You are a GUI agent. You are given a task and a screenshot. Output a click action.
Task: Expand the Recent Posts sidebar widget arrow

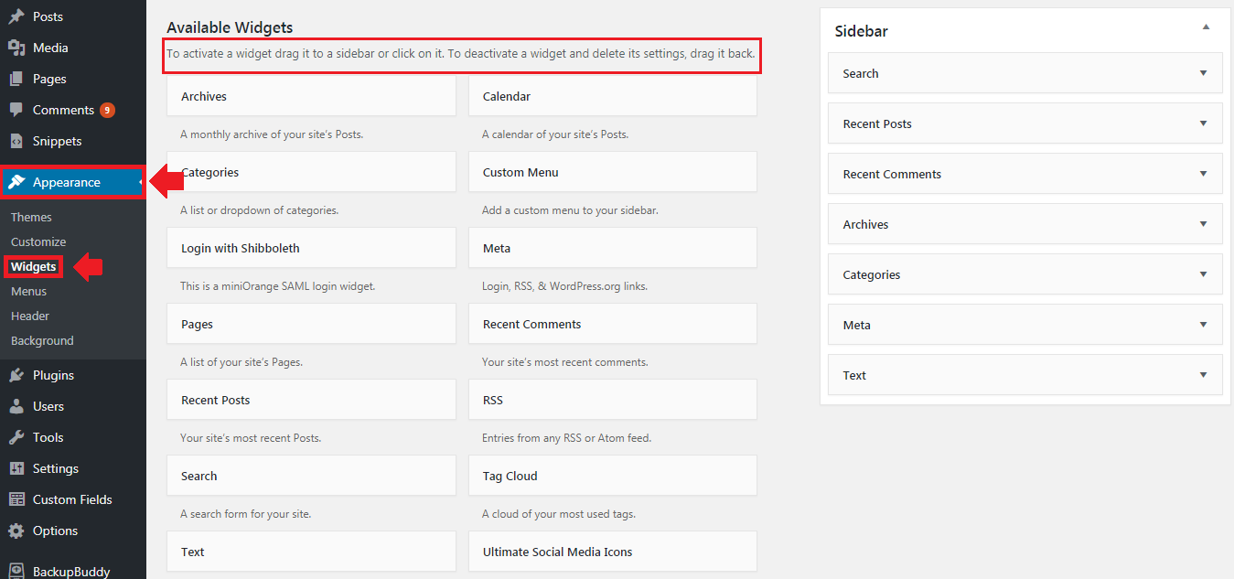(x=1203, y=123)
